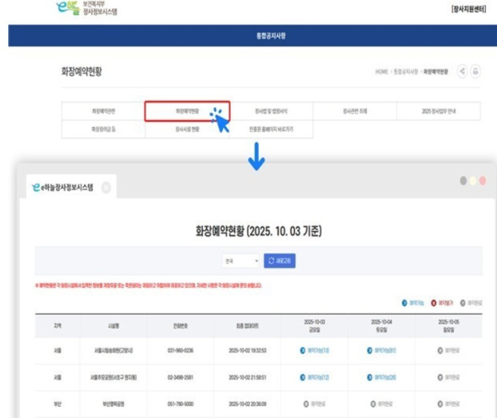Click 예약가능(12) for 서울추모공원 on 2025-10-03
497x418 pixels.
click(315, 377)
